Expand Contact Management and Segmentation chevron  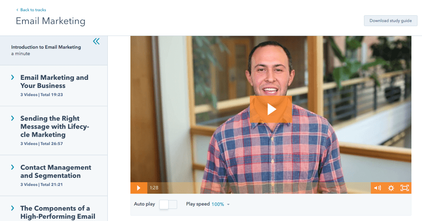coord(13,167)
